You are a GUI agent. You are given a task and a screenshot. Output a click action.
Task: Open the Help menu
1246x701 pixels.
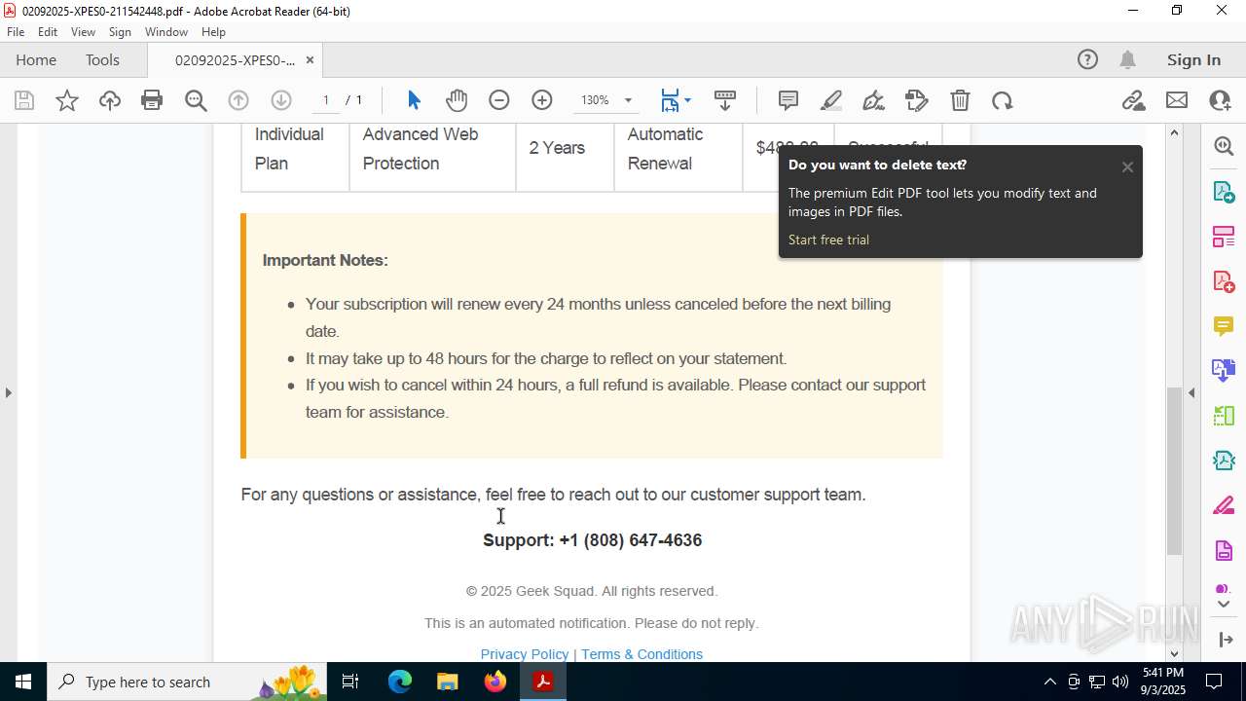coord(213,32)
